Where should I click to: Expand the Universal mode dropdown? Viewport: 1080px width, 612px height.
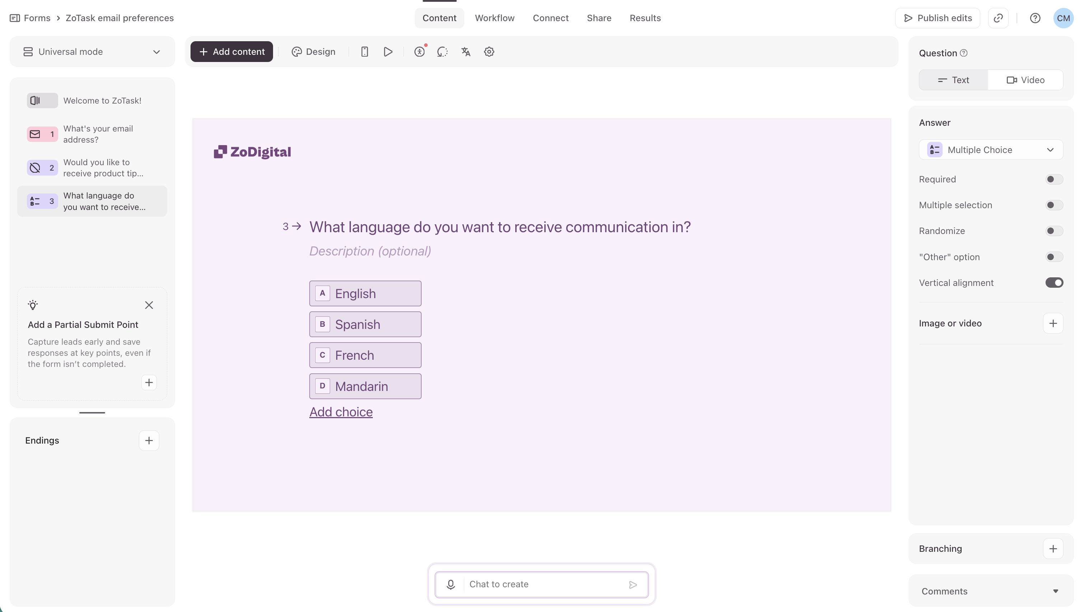(x=92, y=52)
